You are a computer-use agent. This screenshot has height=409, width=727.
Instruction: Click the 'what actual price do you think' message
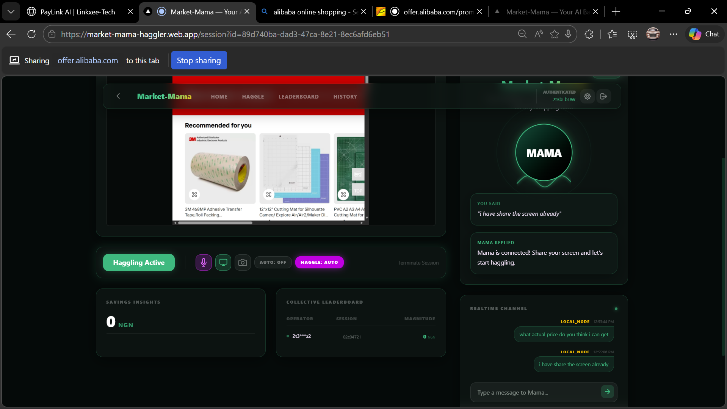tap(564, 334)
